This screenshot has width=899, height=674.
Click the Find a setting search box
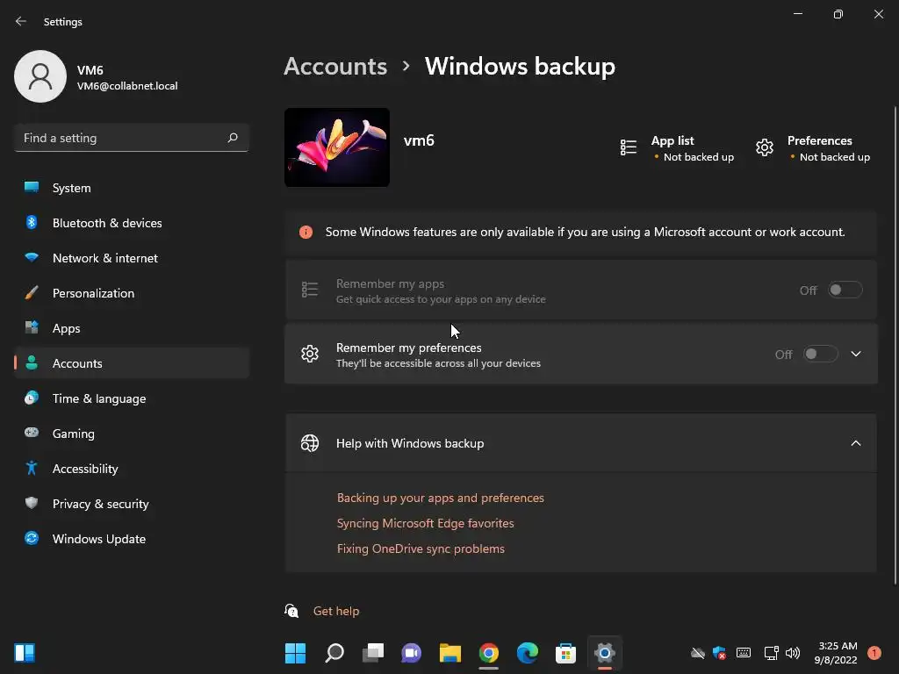[x=132, y=138]
